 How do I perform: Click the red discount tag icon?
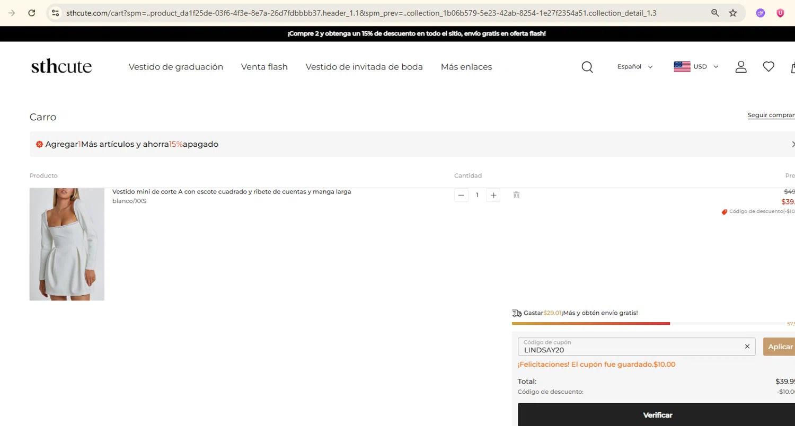(725, 212)
